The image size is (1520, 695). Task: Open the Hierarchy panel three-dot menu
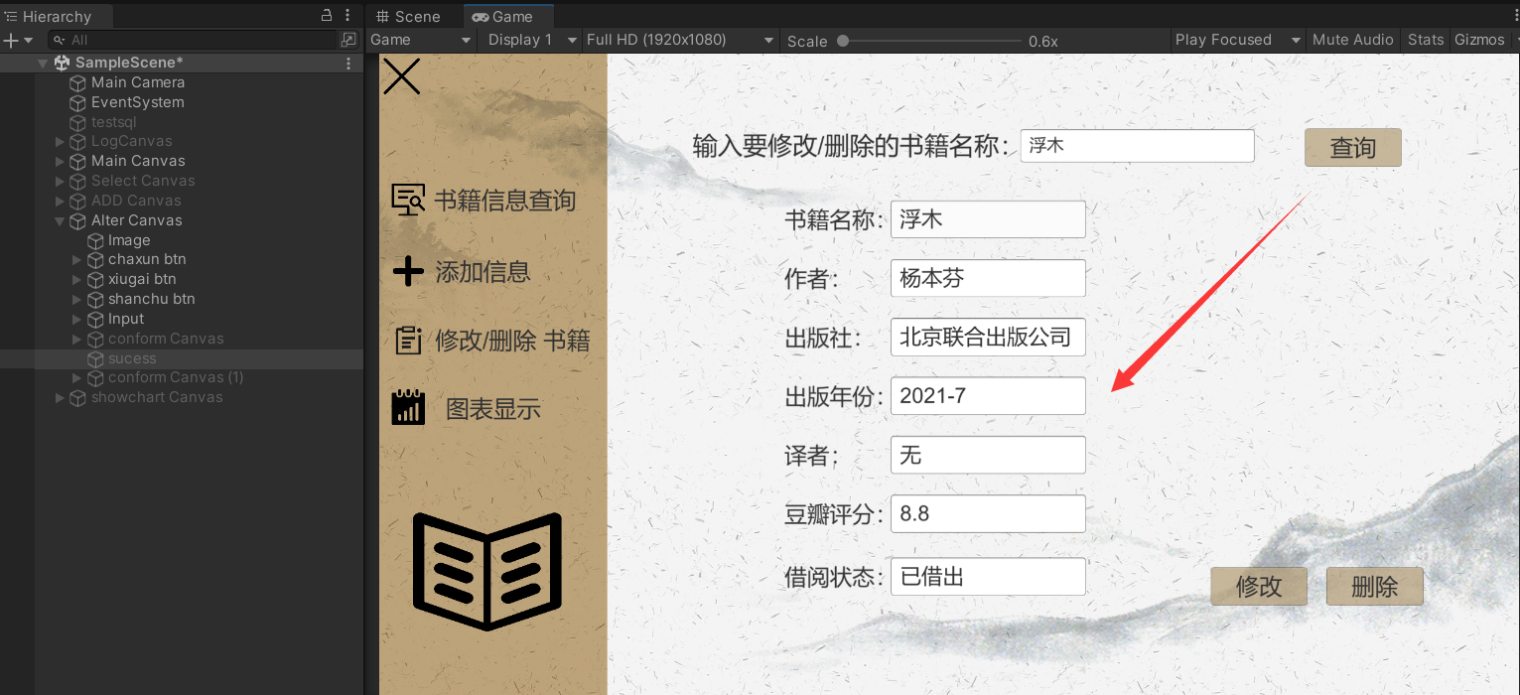coord(346,16)
